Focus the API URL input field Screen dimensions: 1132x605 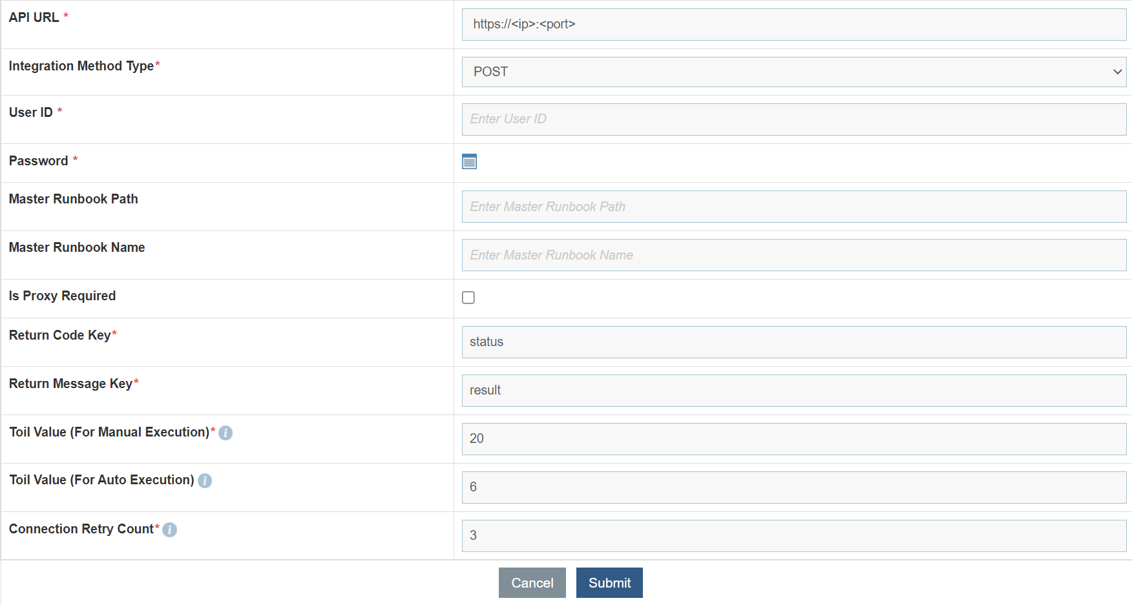(793, 25)
